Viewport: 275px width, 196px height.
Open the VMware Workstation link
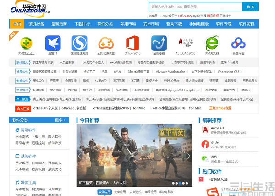tap(170, 72)
